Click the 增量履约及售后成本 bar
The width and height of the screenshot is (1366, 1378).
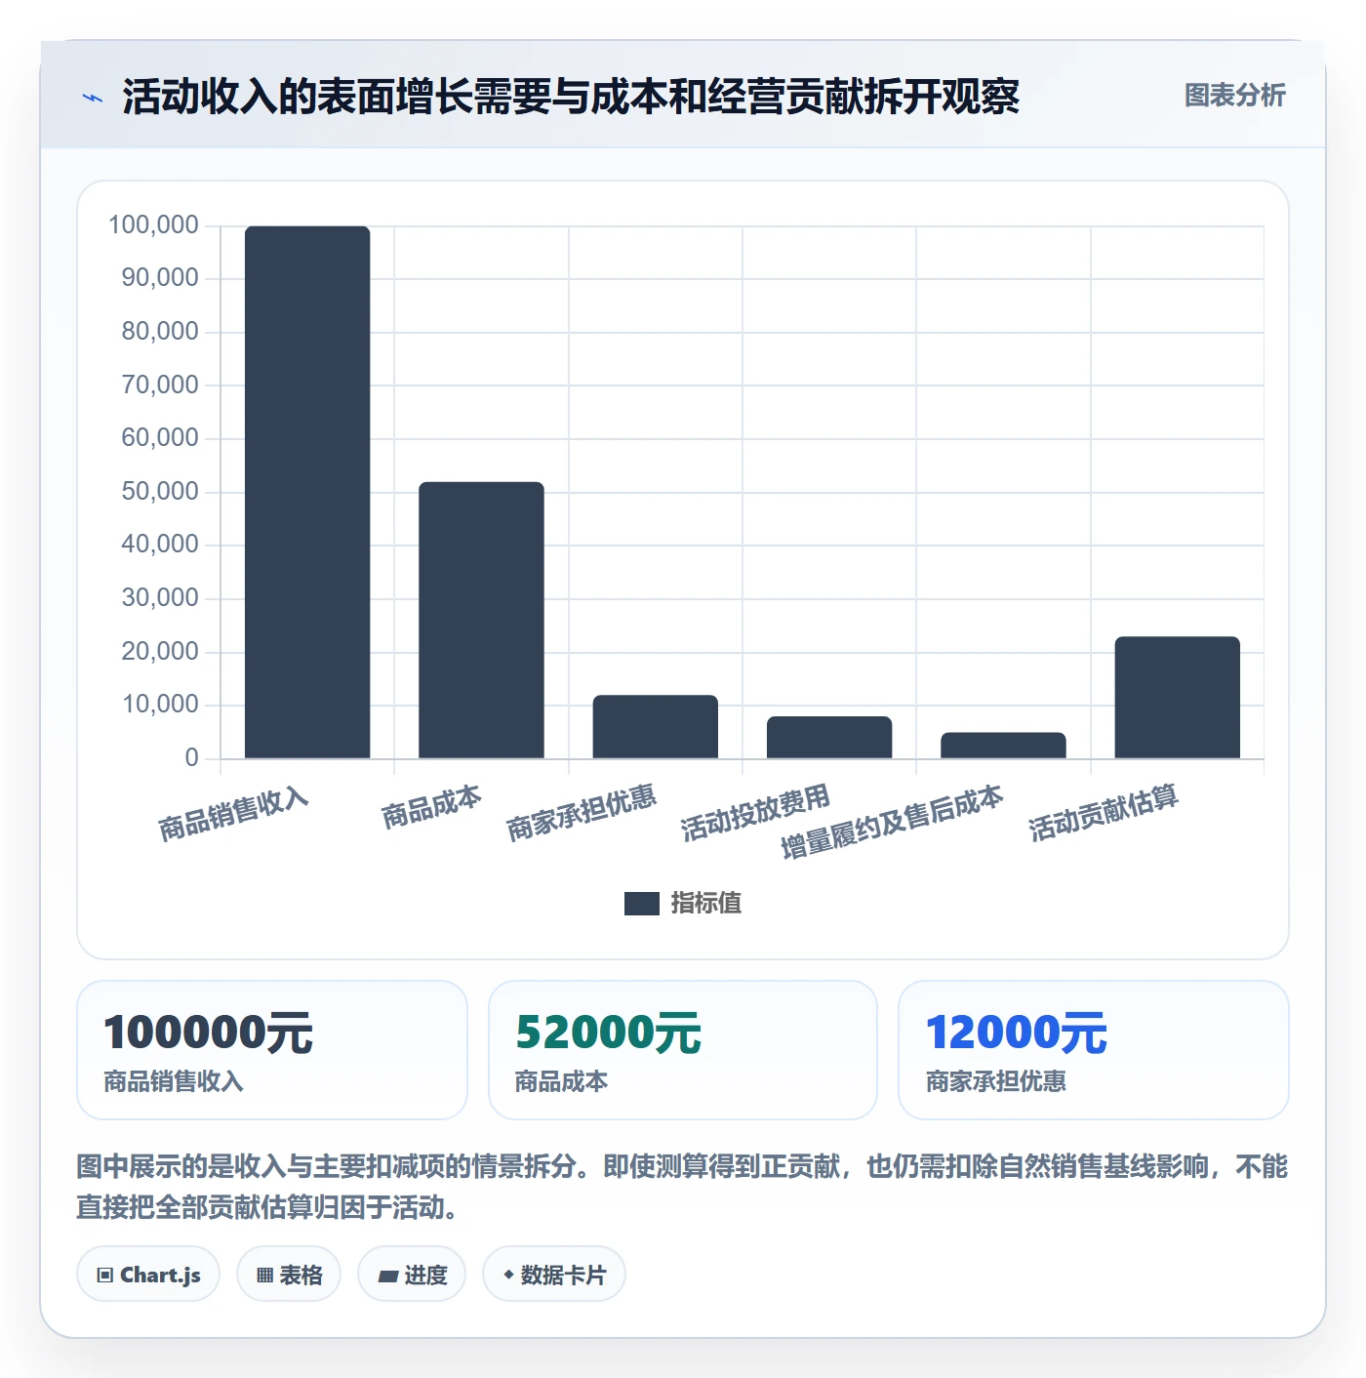(1003, 745)
